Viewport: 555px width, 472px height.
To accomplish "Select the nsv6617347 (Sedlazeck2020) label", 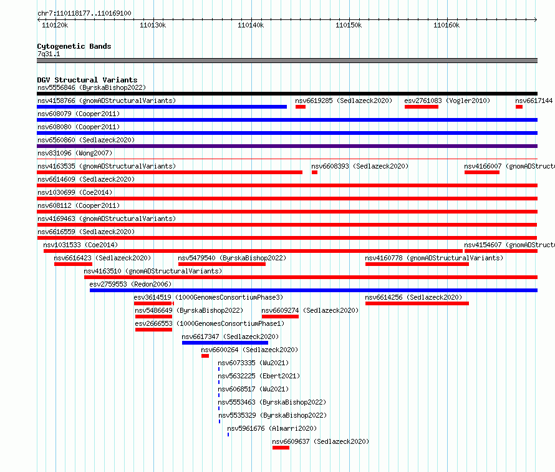I will [230, 337].
